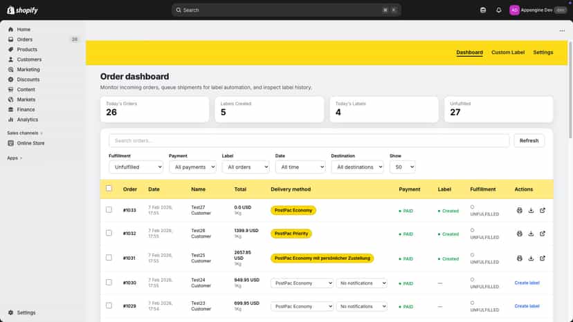Open Analytics from the sidebar

27,120
